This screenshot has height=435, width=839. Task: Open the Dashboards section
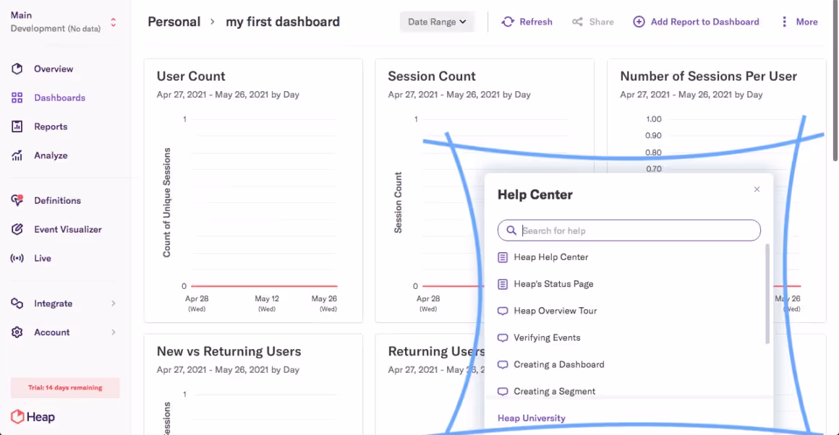[x=60, y=98]
